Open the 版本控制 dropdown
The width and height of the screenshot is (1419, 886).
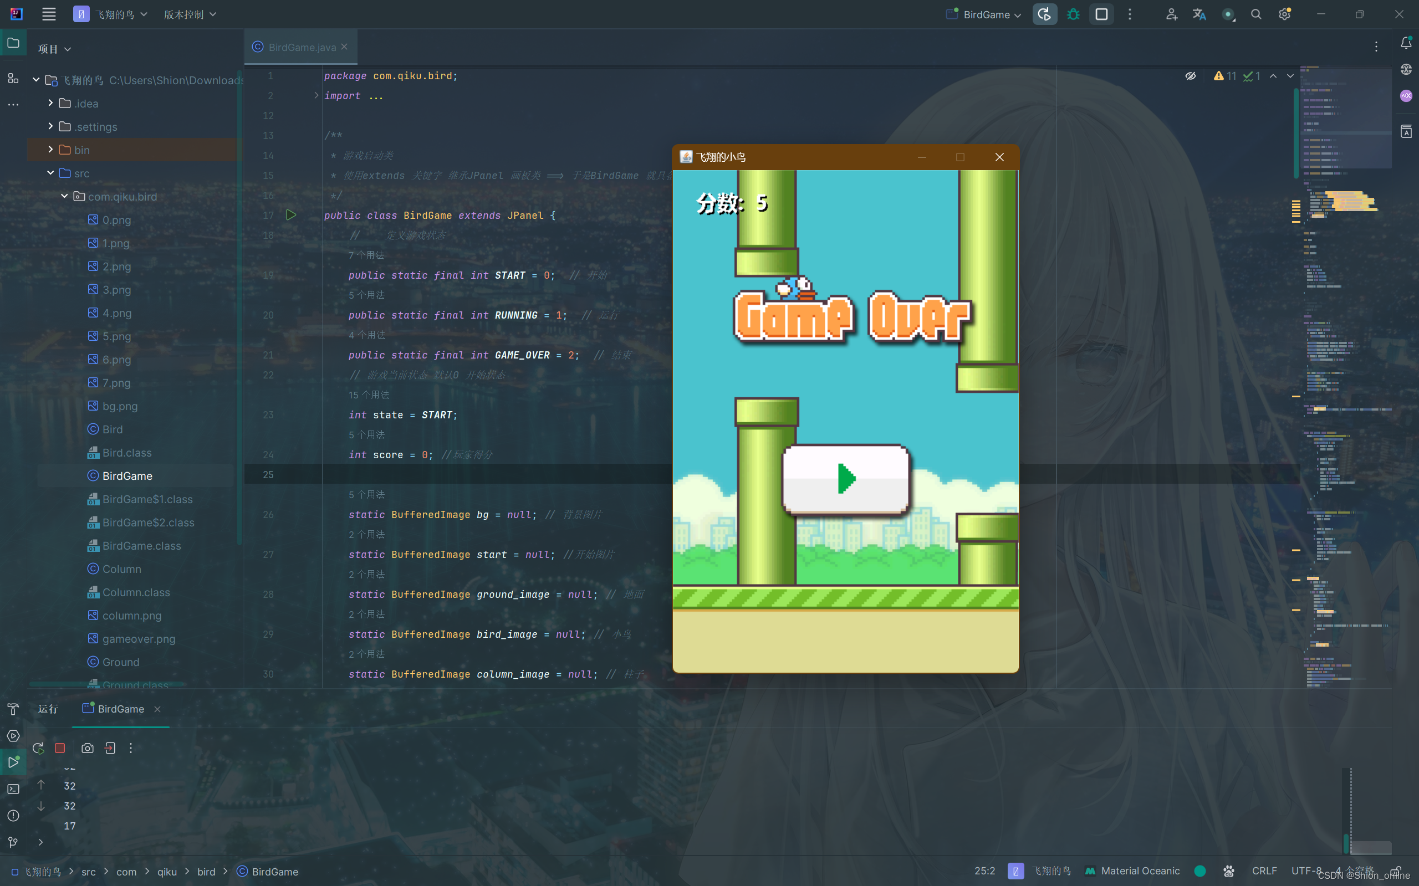pos(190,14)
